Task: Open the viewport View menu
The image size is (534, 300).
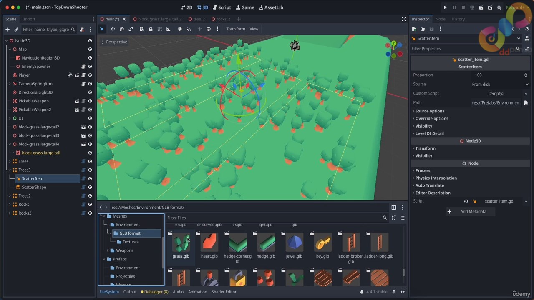Action: (x=254, y=29)
